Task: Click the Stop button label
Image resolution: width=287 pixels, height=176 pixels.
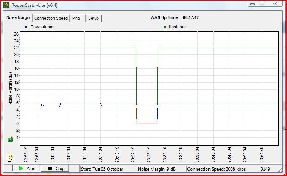Action: [x=60, y=169]
